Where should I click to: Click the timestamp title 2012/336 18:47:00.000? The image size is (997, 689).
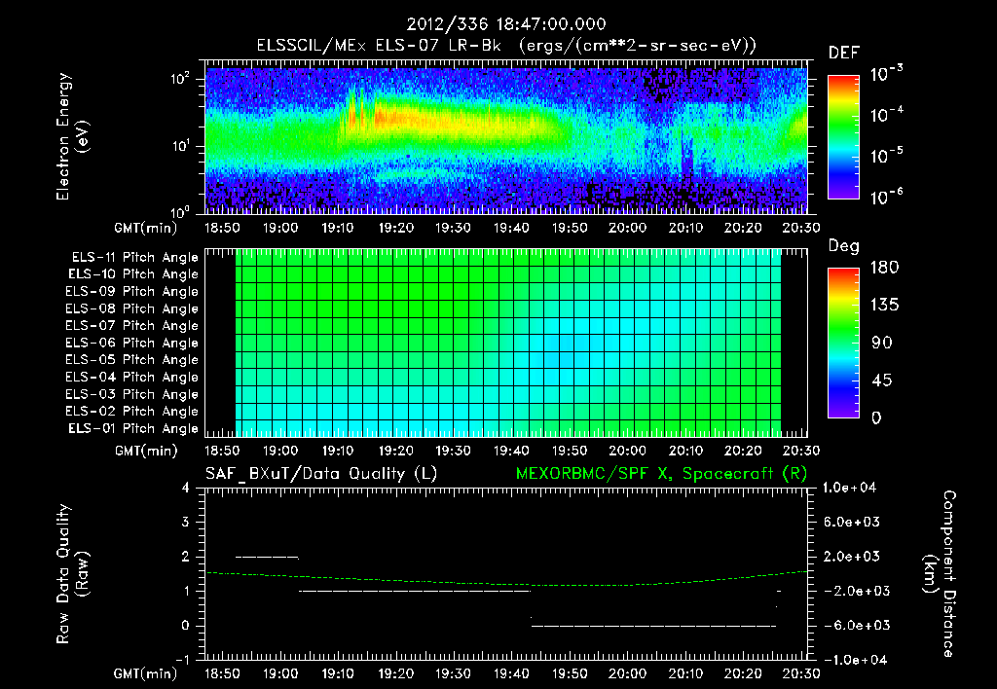click(x=506, y=24)
